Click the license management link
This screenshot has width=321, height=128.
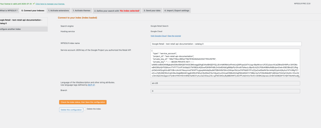coord(50,4)
